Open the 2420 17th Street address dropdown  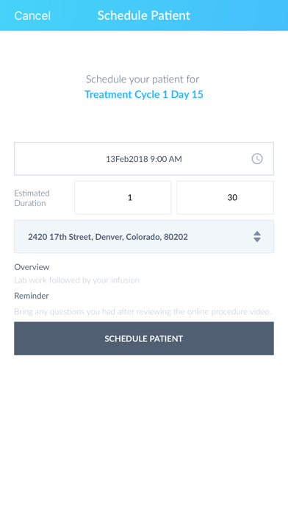144,236
